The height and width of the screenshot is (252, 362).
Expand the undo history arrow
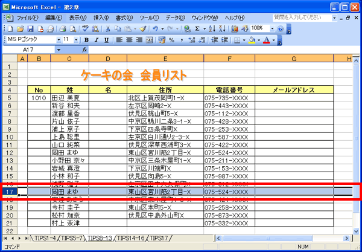pos(162,28)
